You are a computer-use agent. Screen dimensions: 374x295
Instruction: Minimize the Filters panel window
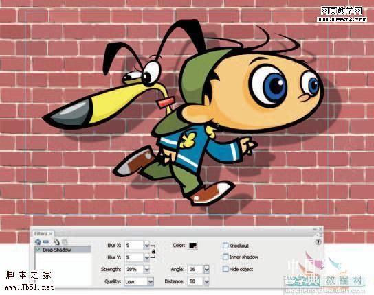point(316,229)
